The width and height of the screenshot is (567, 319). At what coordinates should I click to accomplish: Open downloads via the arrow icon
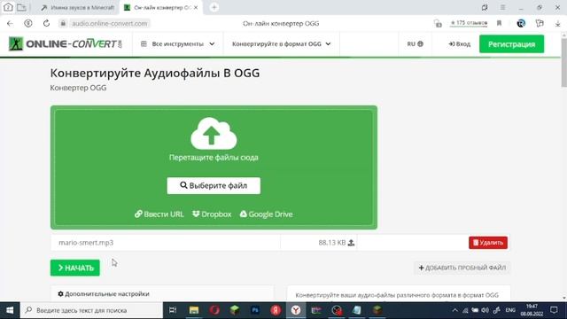[557, 24]
